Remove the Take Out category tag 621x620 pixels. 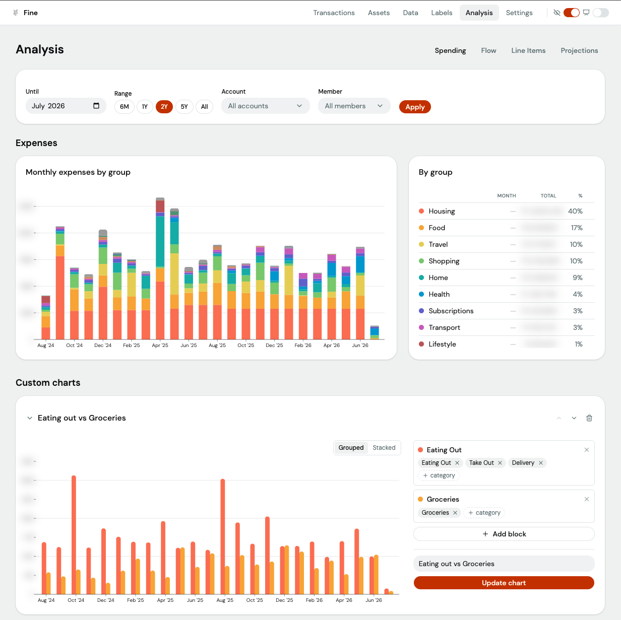coord(500,463)
